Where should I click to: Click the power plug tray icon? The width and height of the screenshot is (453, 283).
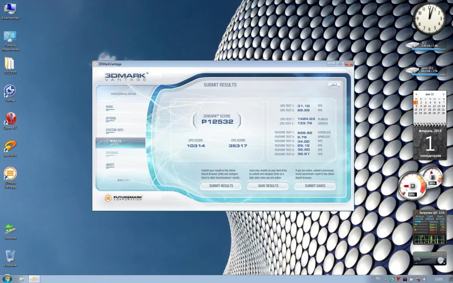(411, 279)
